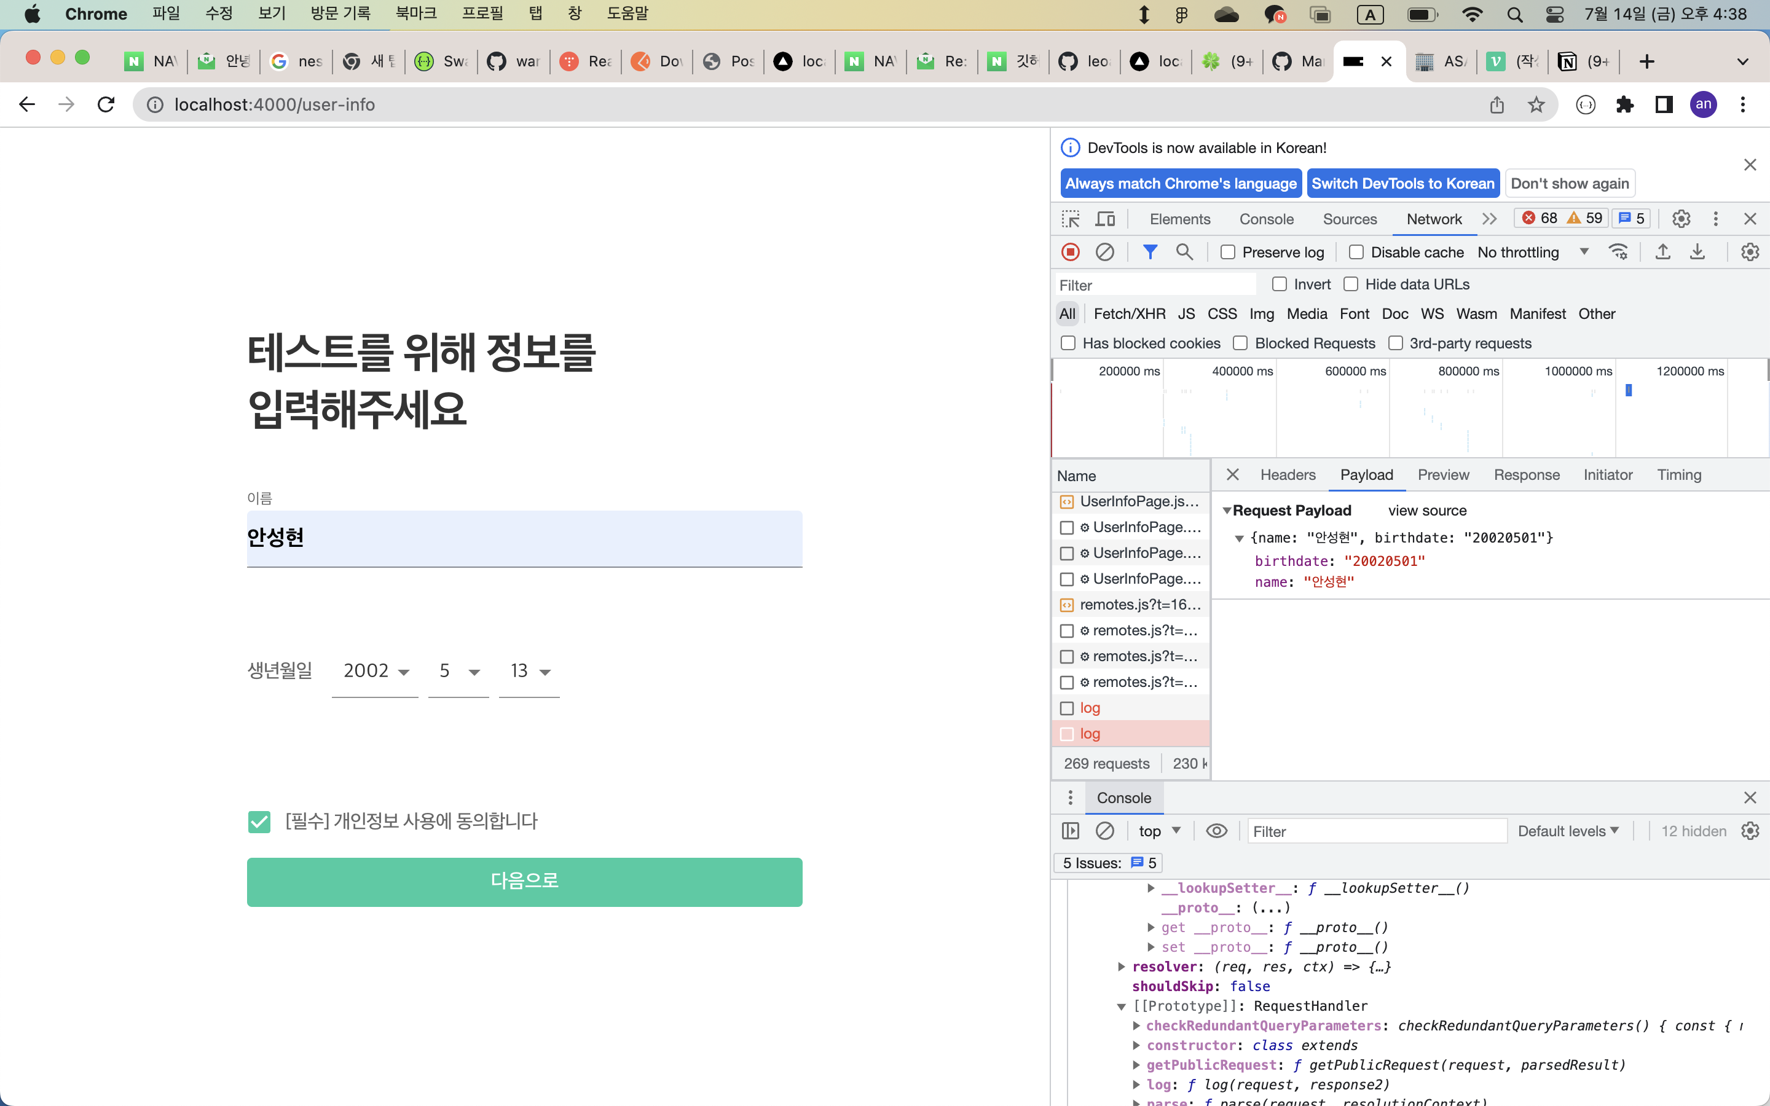Image resolution: width=1770 pixels, height=1106 pixels.
Task: Open console settings gear
Action: (1750, 831)
